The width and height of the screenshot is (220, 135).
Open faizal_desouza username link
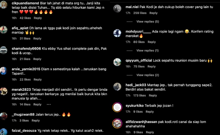click(x=24, y=131)
